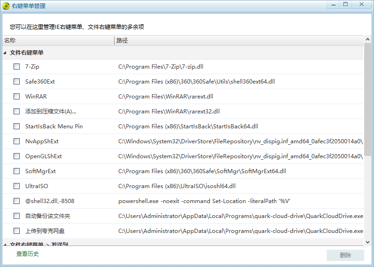The image size is (374, 267).
Task: Tick the UltraISO checkbox
Action: (17, 186)
